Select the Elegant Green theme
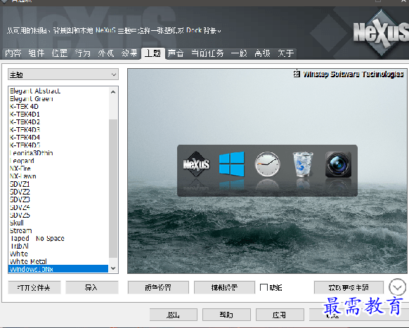Viewport: 409px width, 328px height. point(58,99)
